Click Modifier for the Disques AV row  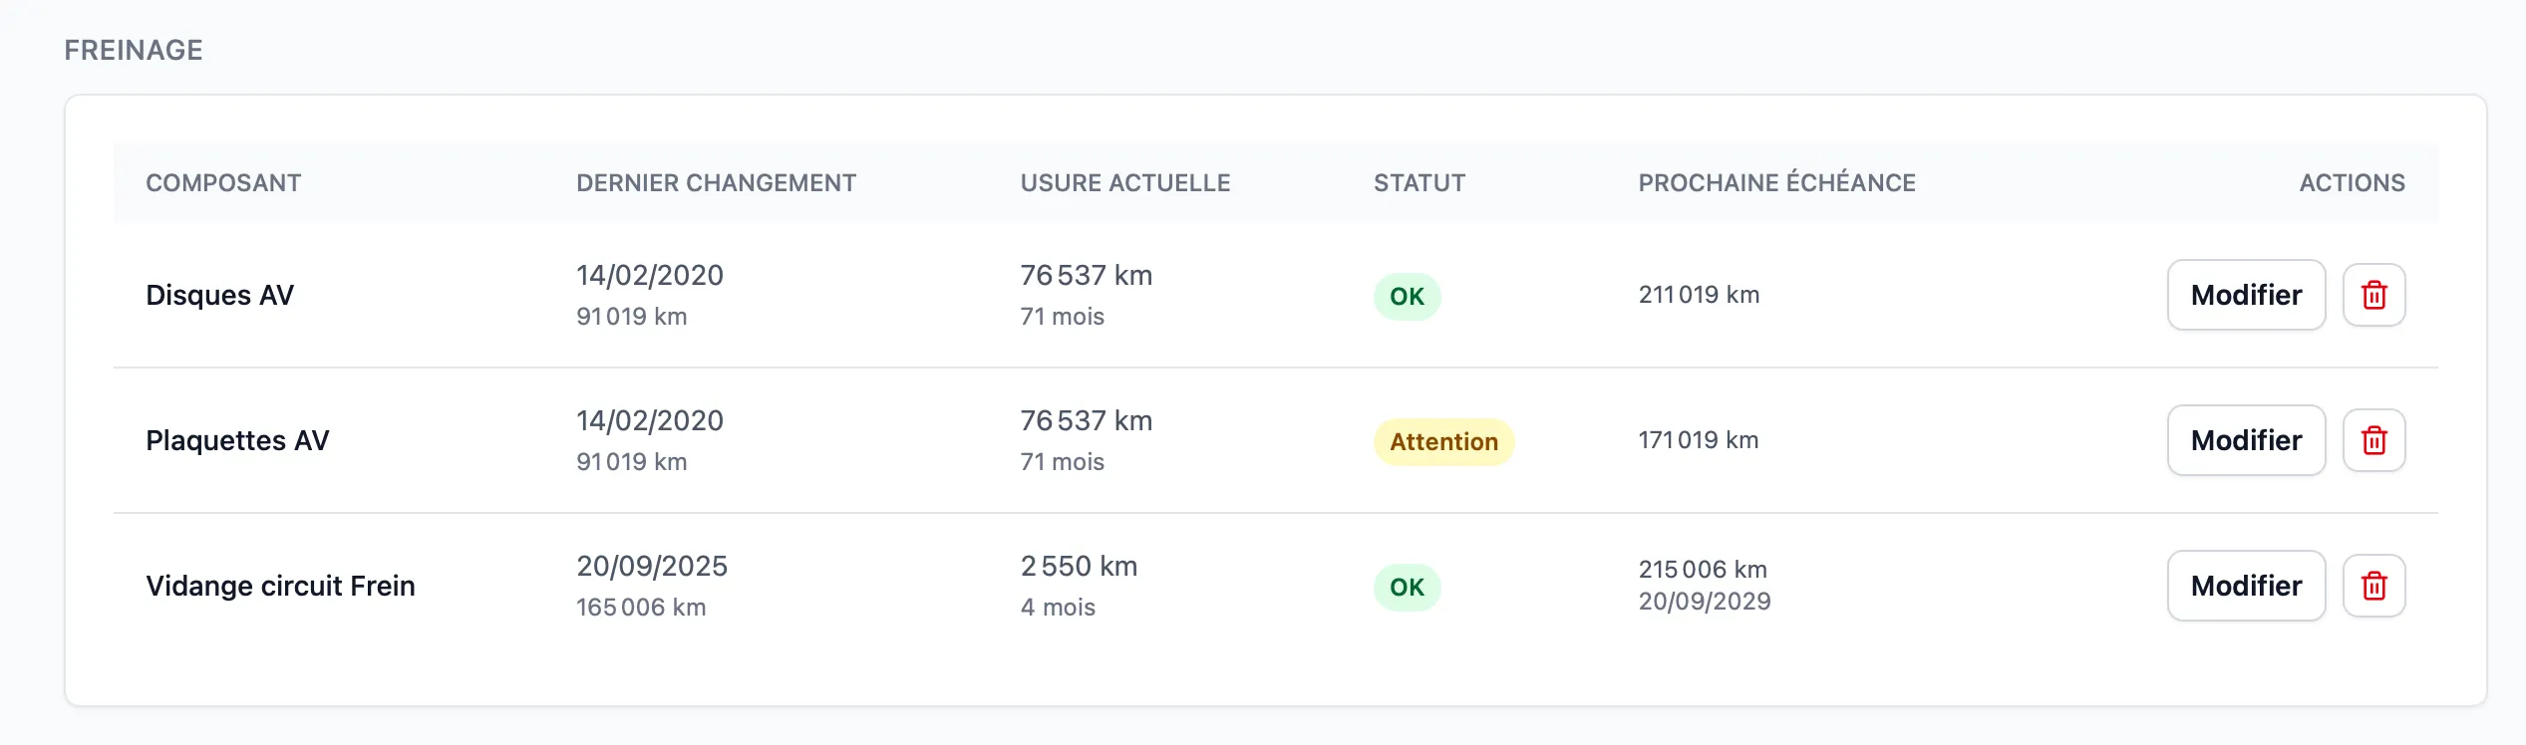(2245, 295)
